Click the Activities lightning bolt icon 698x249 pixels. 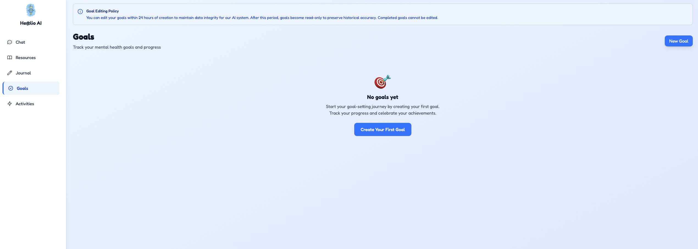click(10, 104)
